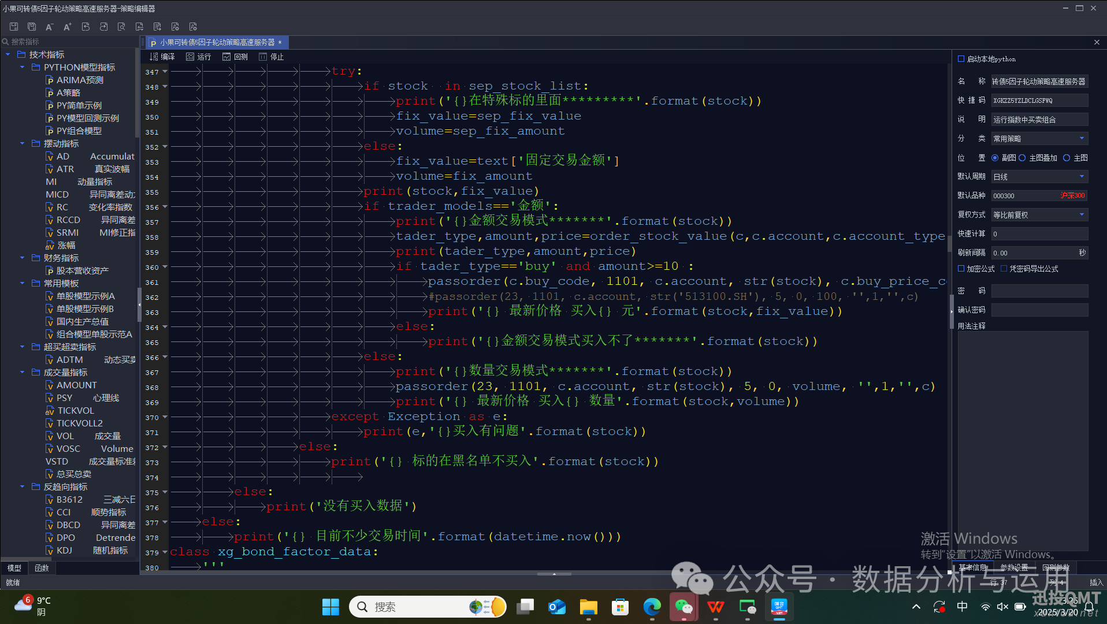The height and width of the screenshot is (624, 1107).
Task: Select the 副图 position radio button
Action: (995, 158)
